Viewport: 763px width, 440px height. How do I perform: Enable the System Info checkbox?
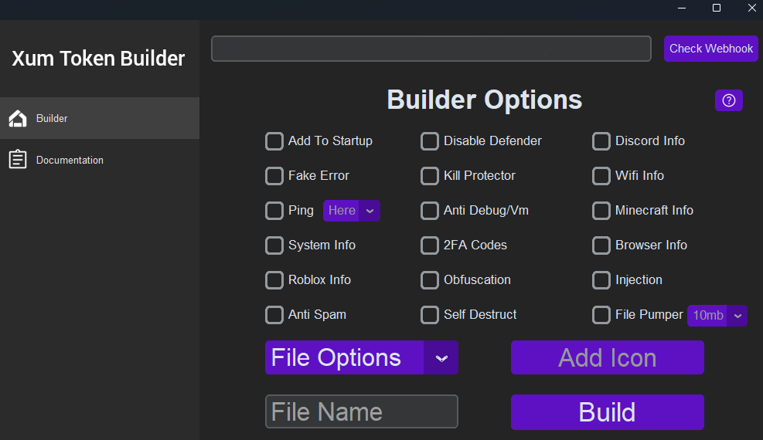(x=274, y=245)
